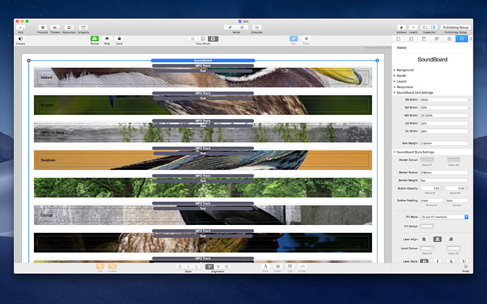Image resolution: width=487 pixels, height=304 pixels.
Task: Click the Button Opacity Status #1 stepper
Action: [442, 188]
